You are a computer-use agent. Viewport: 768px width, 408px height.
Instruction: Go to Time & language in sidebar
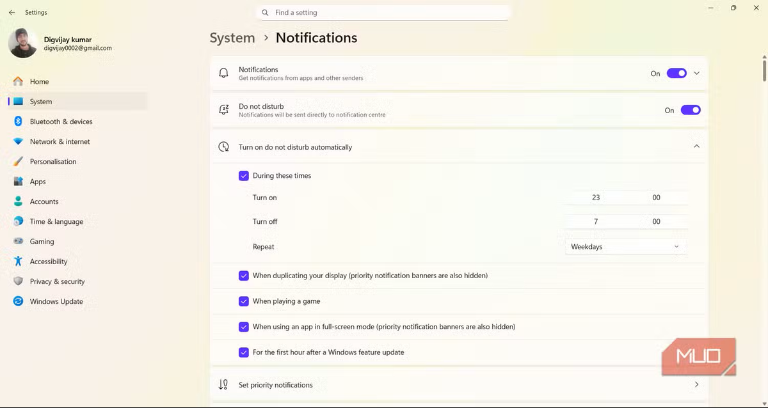[x=56, y=221]
